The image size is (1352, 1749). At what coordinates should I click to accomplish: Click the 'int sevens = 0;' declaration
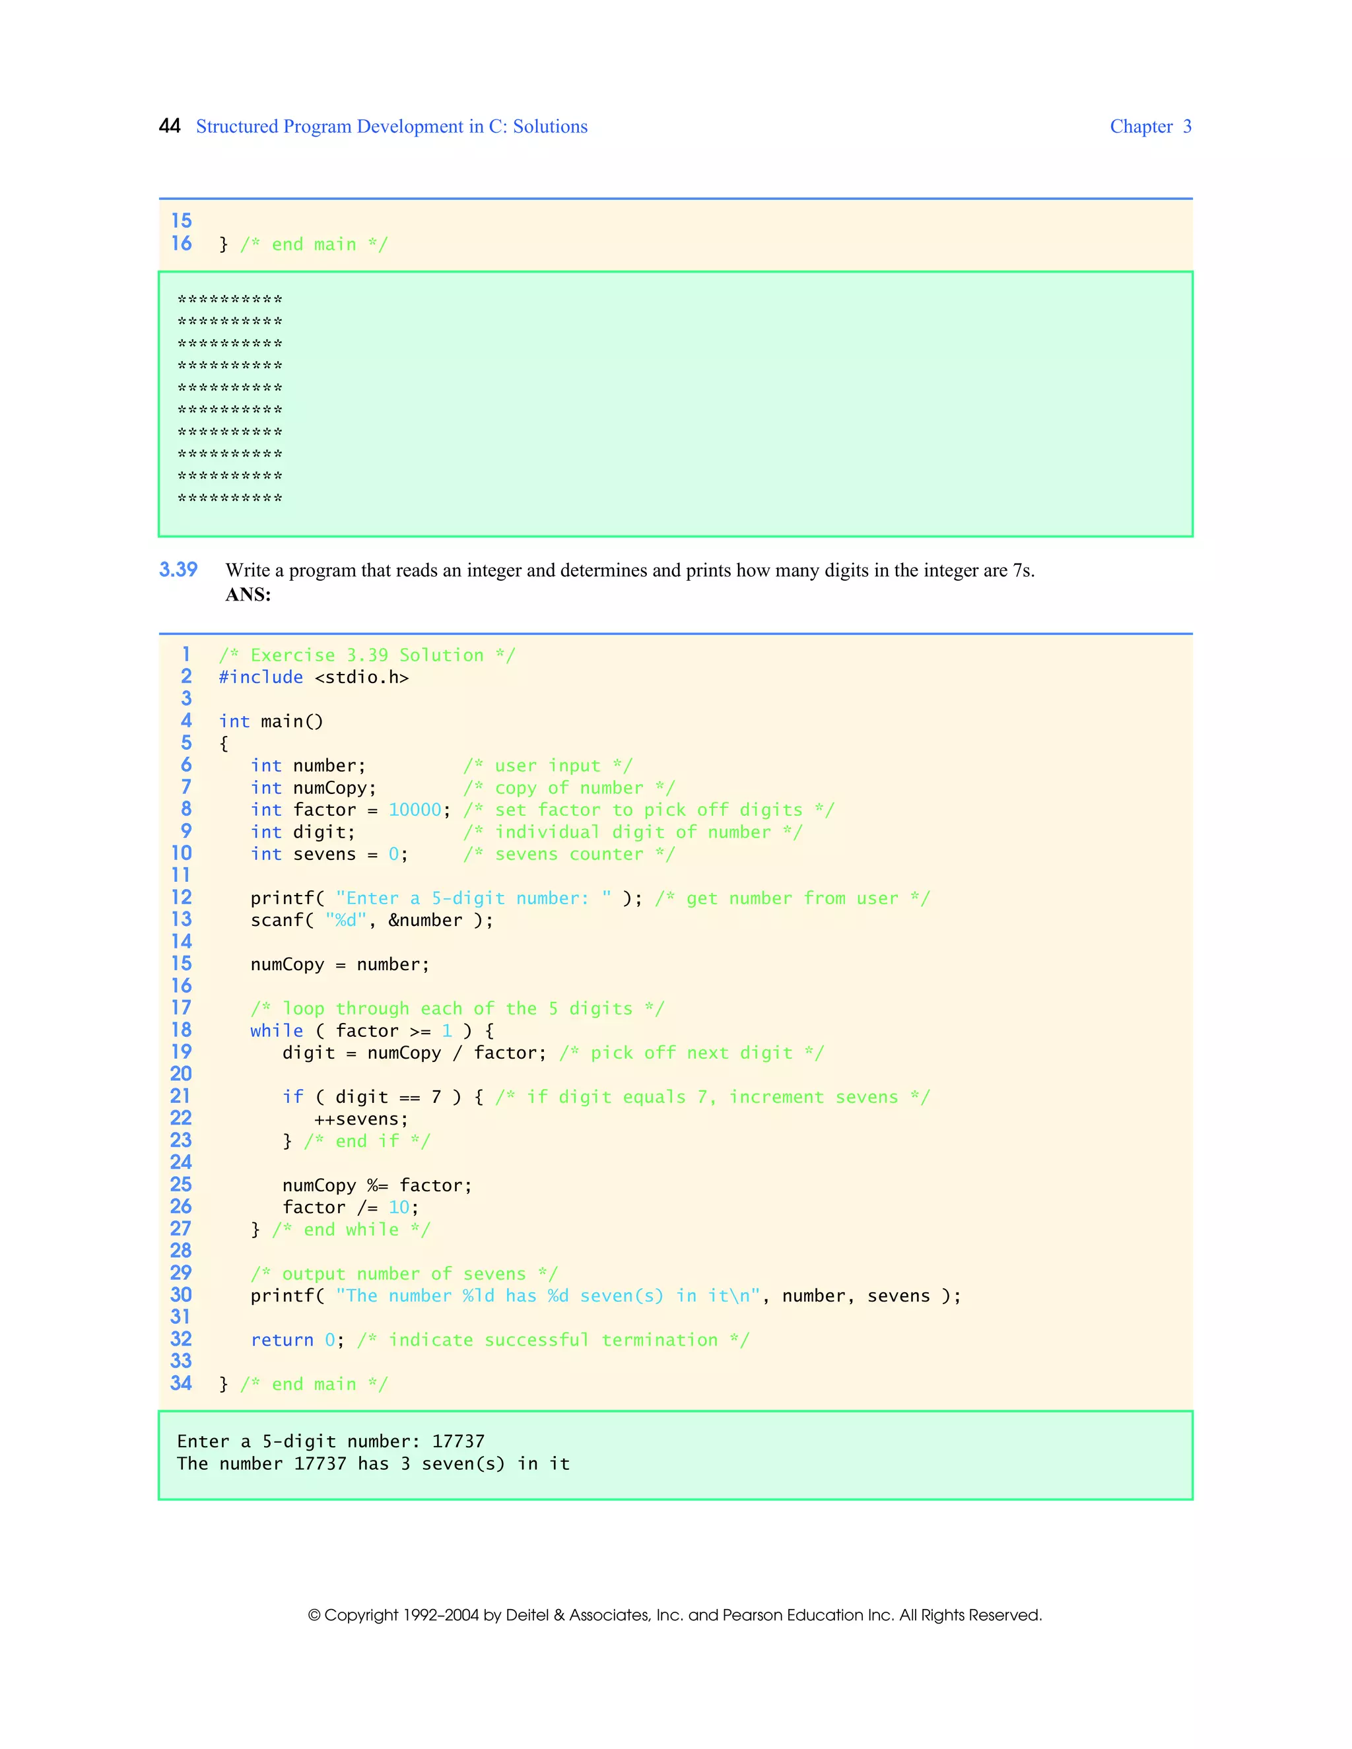click(x=329, y=855)
